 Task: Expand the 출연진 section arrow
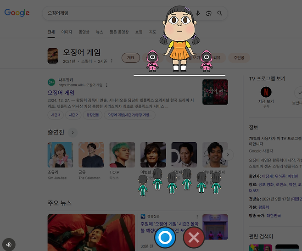(x=73, y=133)
